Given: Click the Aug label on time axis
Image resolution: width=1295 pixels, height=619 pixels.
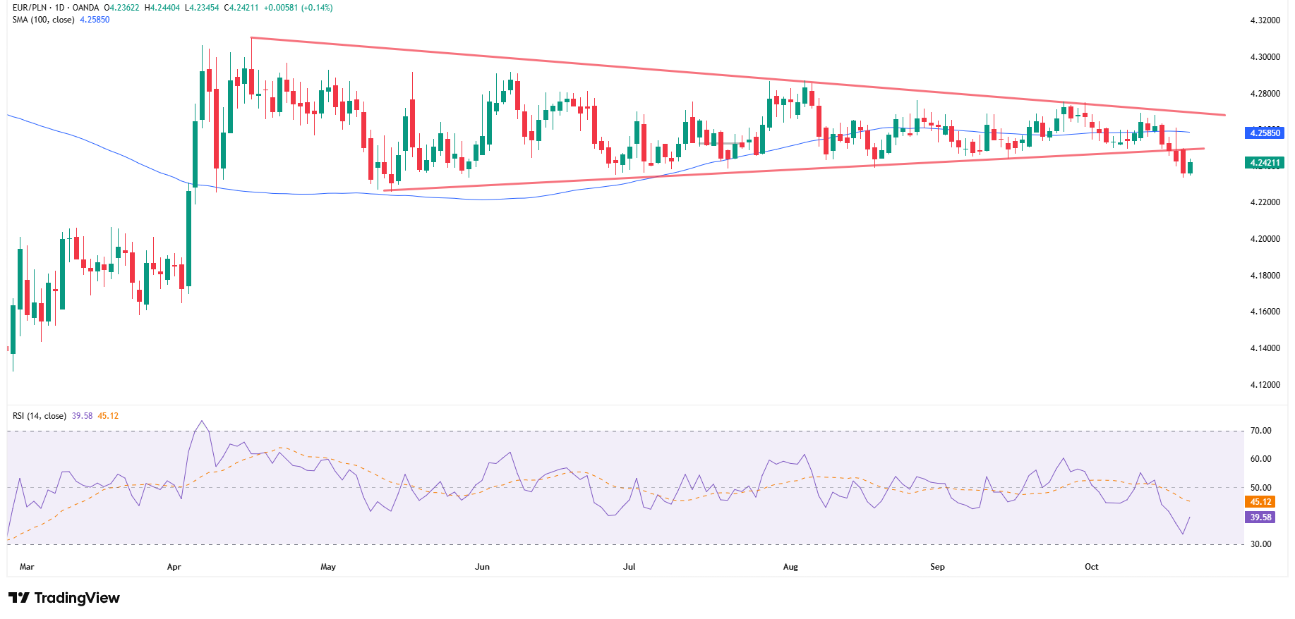Looking at the screenshot, I should (x=790, y=567).
